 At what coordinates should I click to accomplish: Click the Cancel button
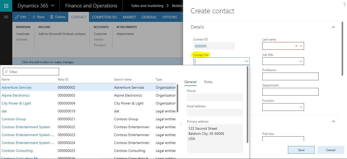[x=331, y=150]
